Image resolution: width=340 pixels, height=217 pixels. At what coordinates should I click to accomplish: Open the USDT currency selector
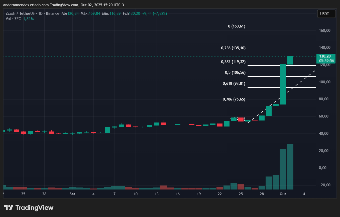point(326,14)
